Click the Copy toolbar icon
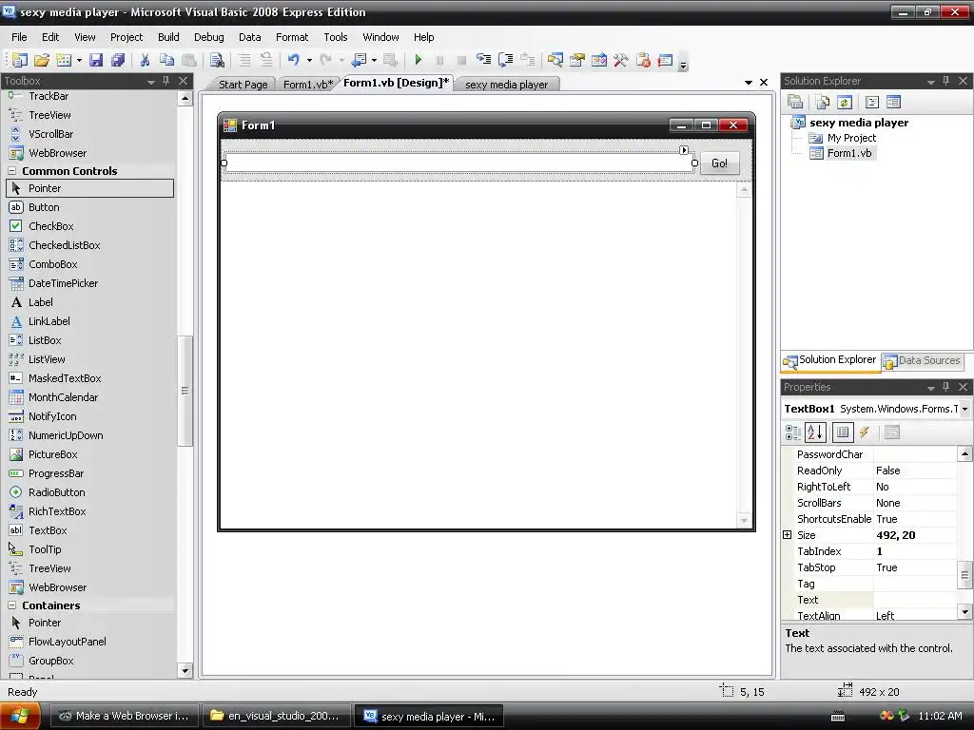Image resolution: width=974 pixels, height=730 pixels. click(166, 60)
